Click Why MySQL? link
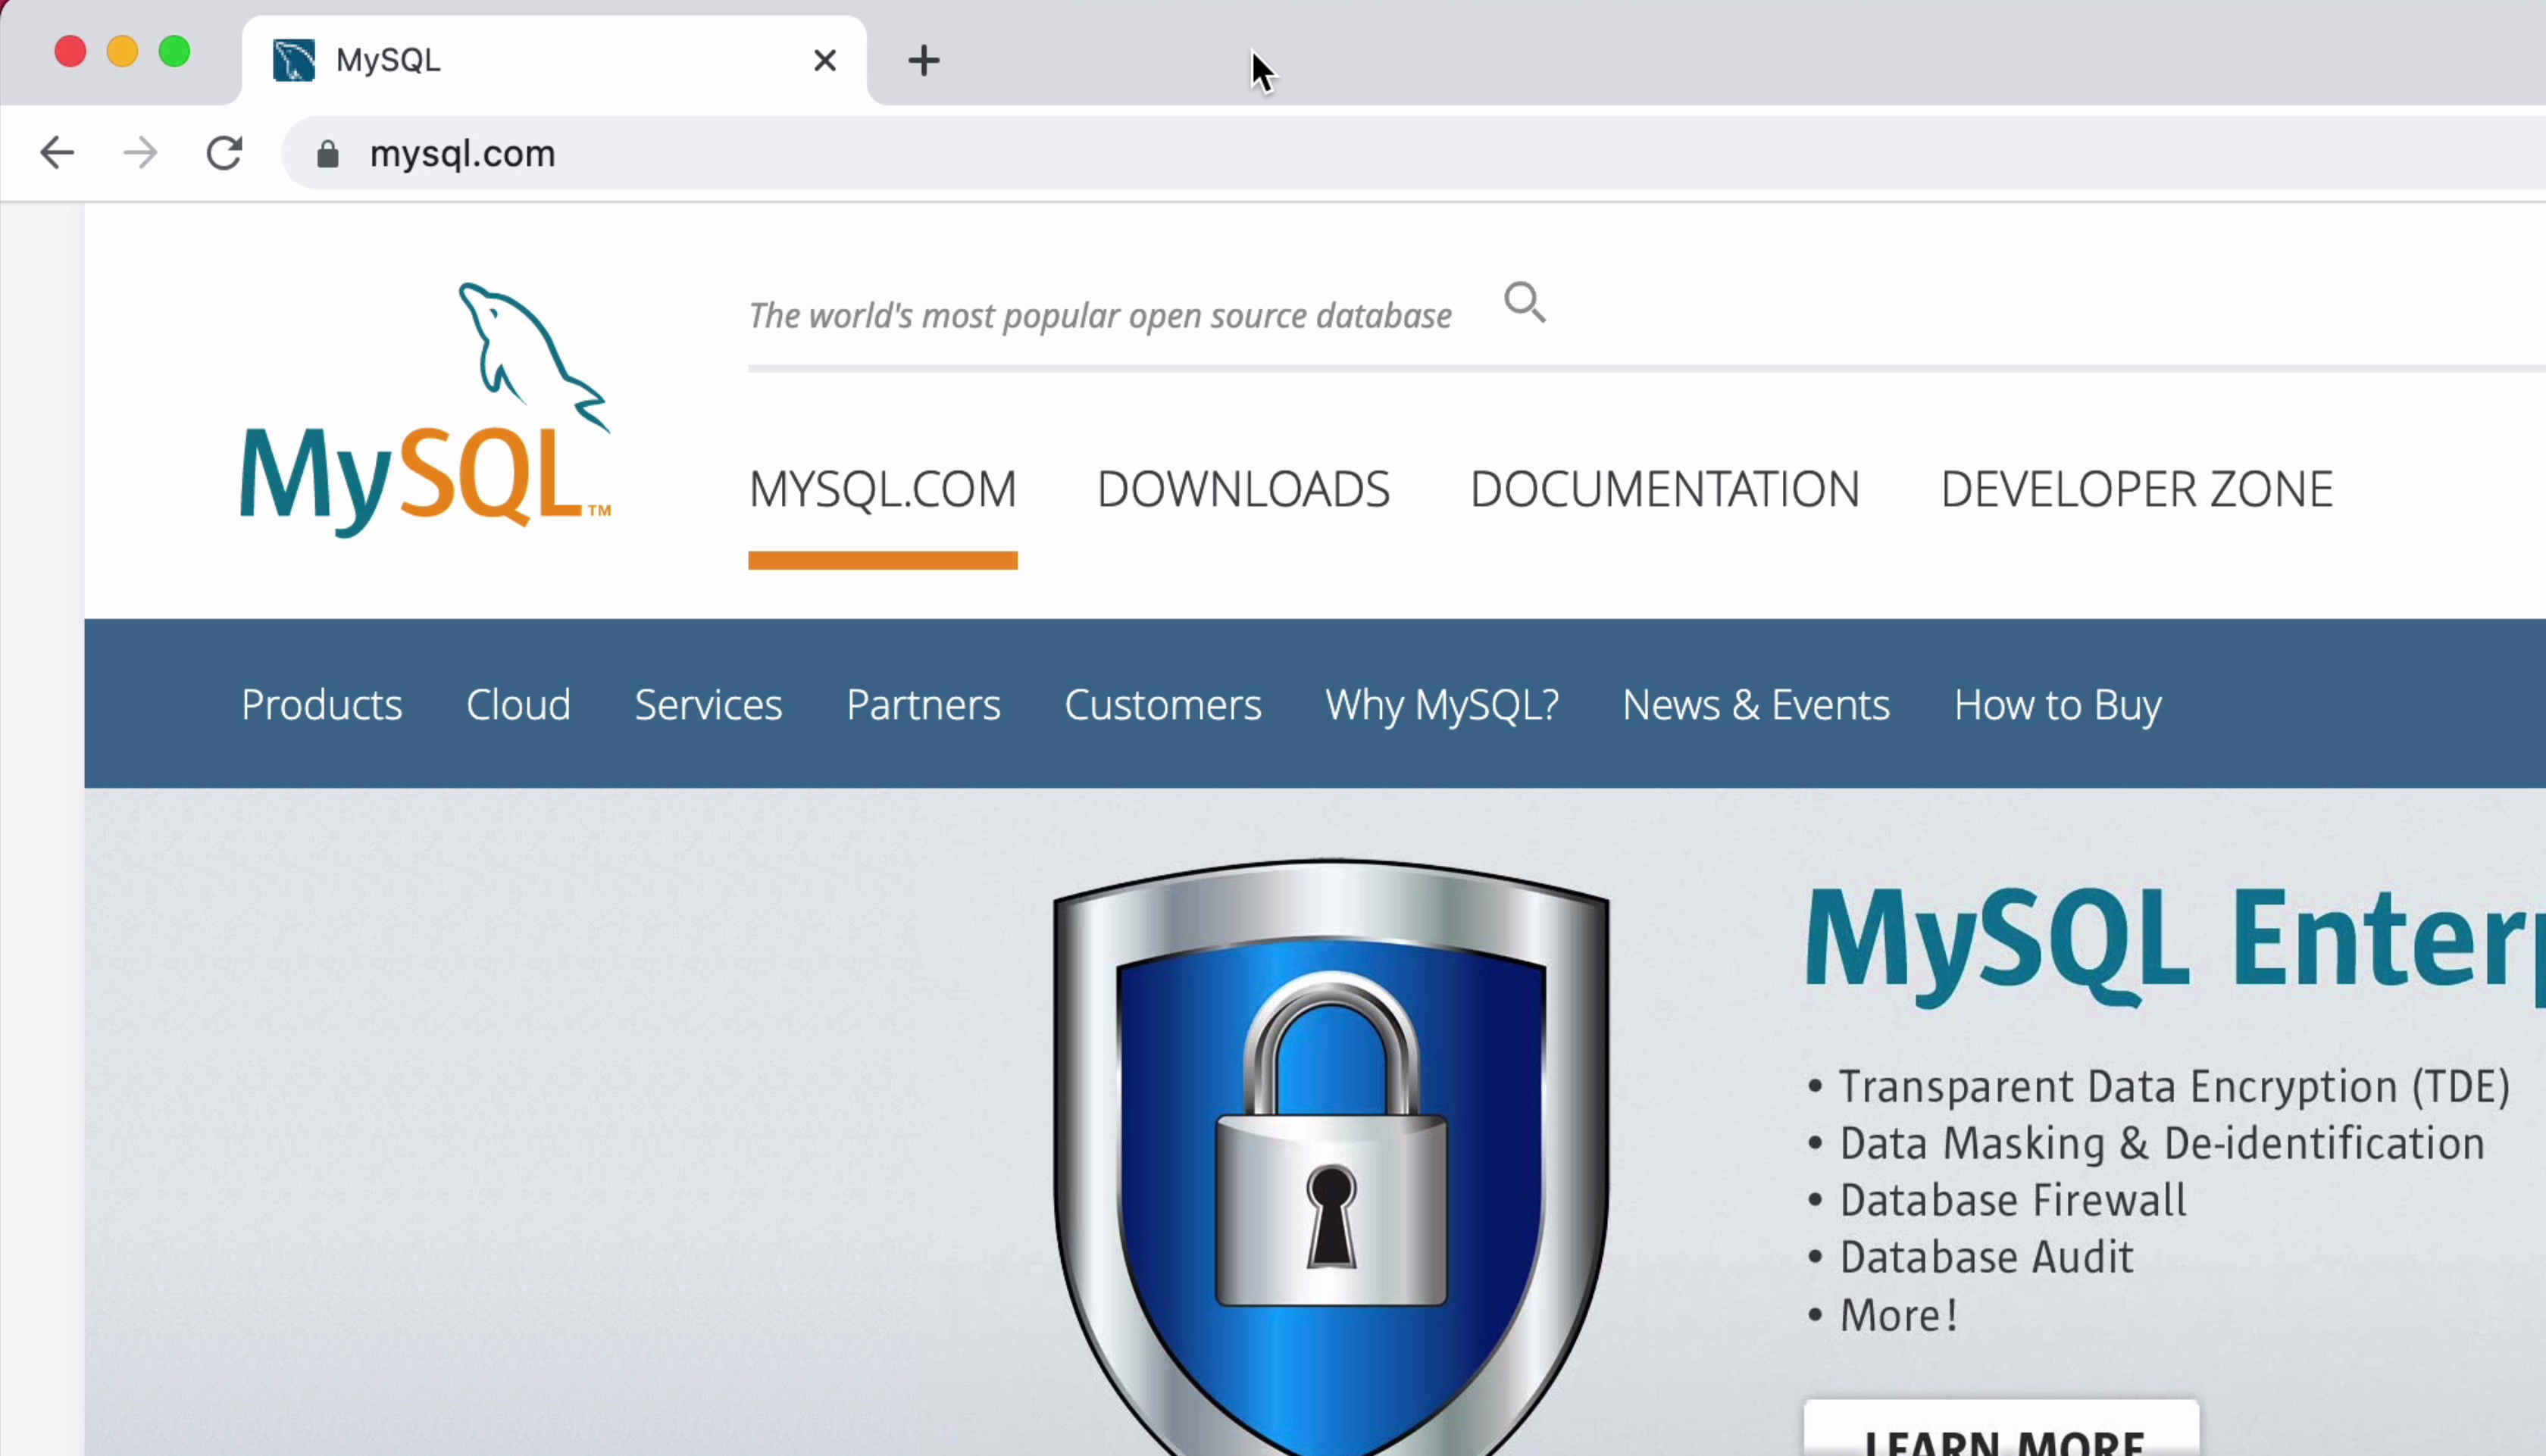This screenshot has height=1456, width=2546. 1441,705
